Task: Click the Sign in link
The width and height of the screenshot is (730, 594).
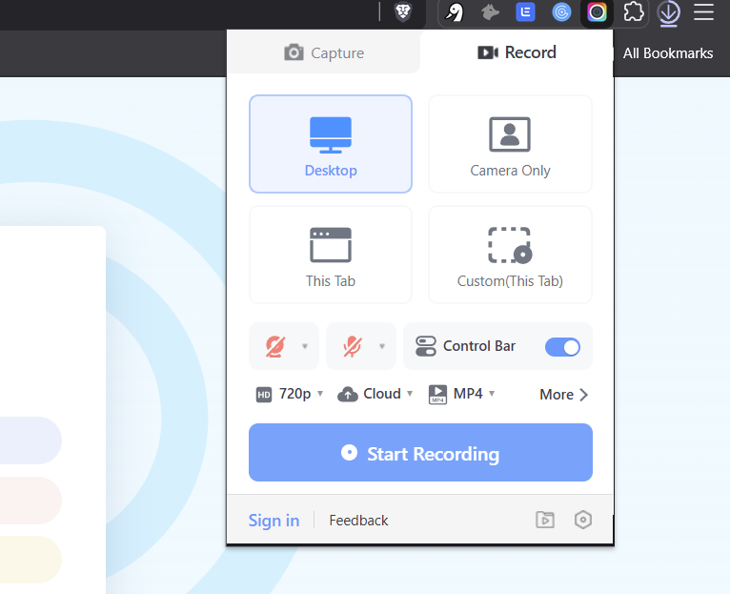Action: (274, 521)
